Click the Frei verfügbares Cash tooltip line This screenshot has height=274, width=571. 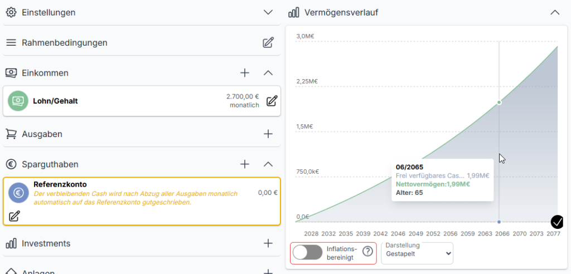pos(442,176)
